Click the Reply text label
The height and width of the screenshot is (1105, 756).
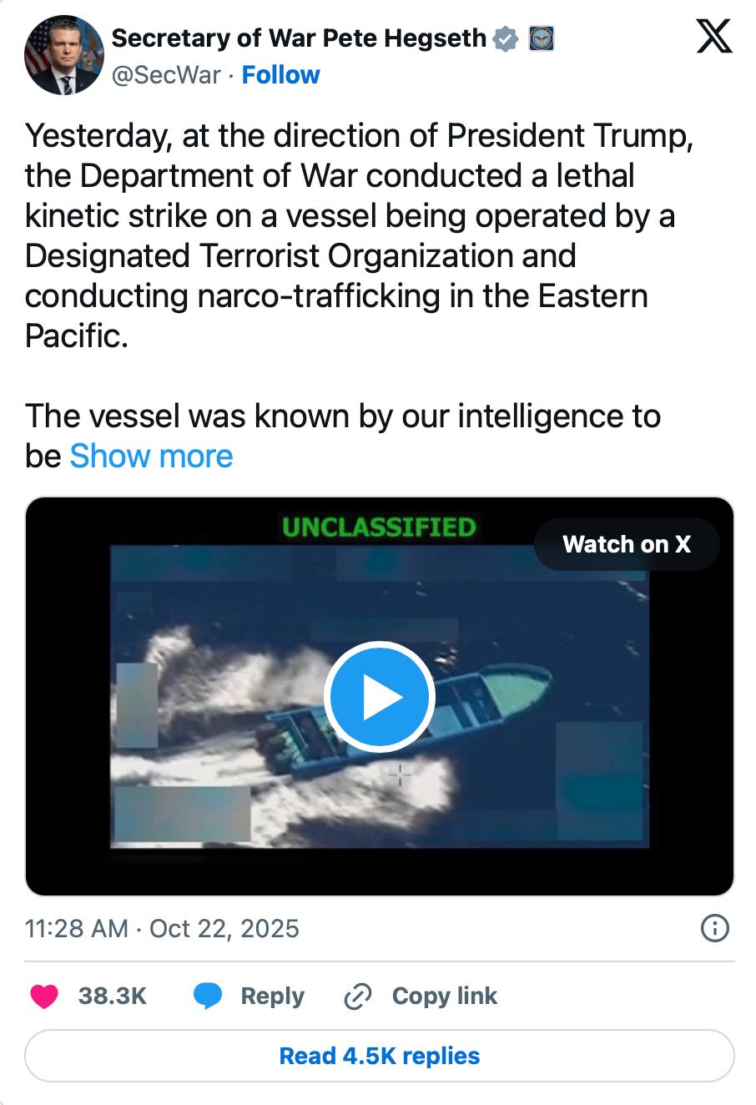tap(272, 996)
